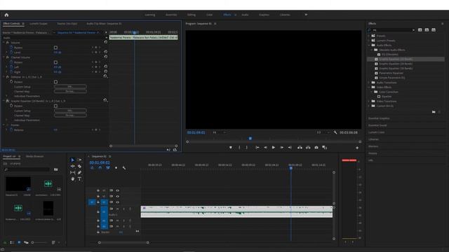Step back one frame in Program Monitor
This screenshot has width=449, height=252.
coord(265,148)
